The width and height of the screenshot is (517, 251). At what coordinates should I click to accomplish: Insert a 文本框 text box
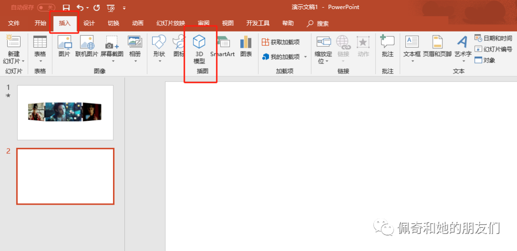point(412,42)
